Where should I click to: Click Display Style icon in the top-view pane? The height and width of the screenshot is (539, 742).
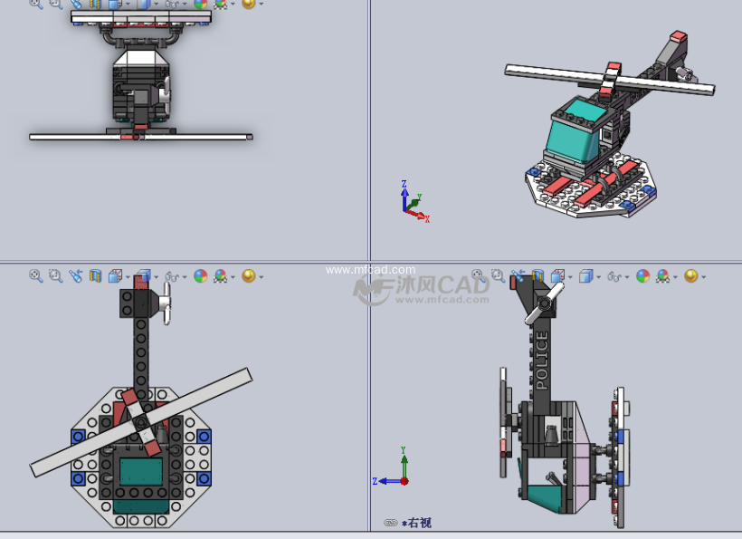pos(143,275)
